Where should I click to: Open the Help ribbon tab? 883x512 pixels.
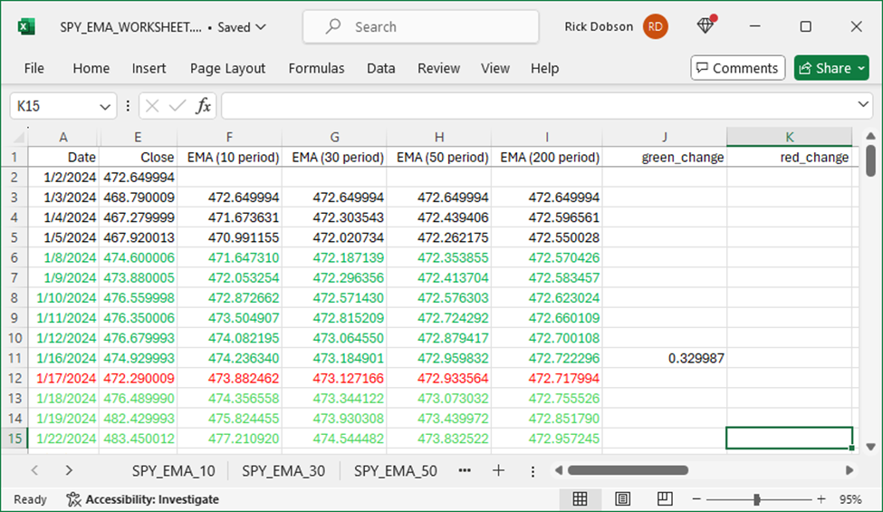coord(544,68)
